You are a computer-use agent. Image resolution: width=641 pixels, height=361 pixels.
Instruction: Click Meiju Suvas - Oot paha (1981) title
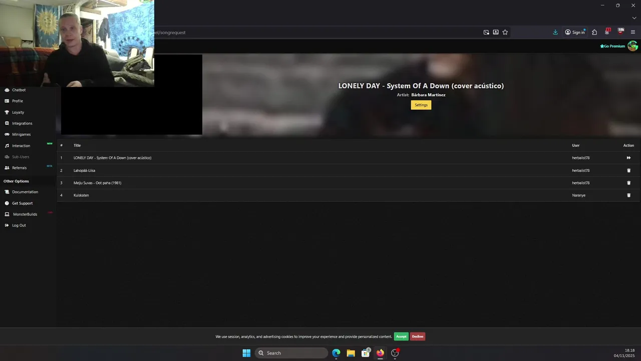point(98,183)
